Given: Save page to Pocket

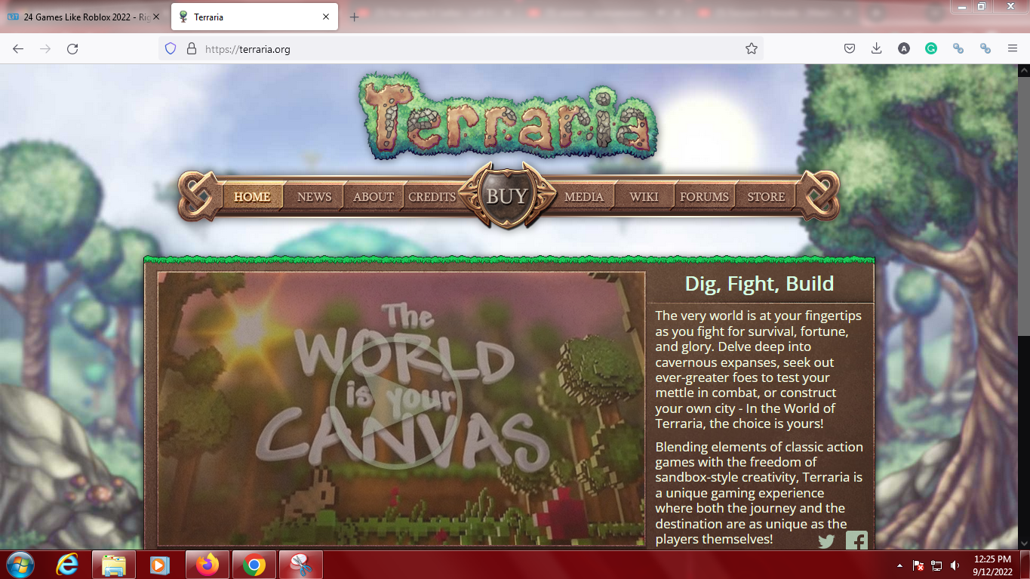Looking at the screenshot, I should 849,48.
